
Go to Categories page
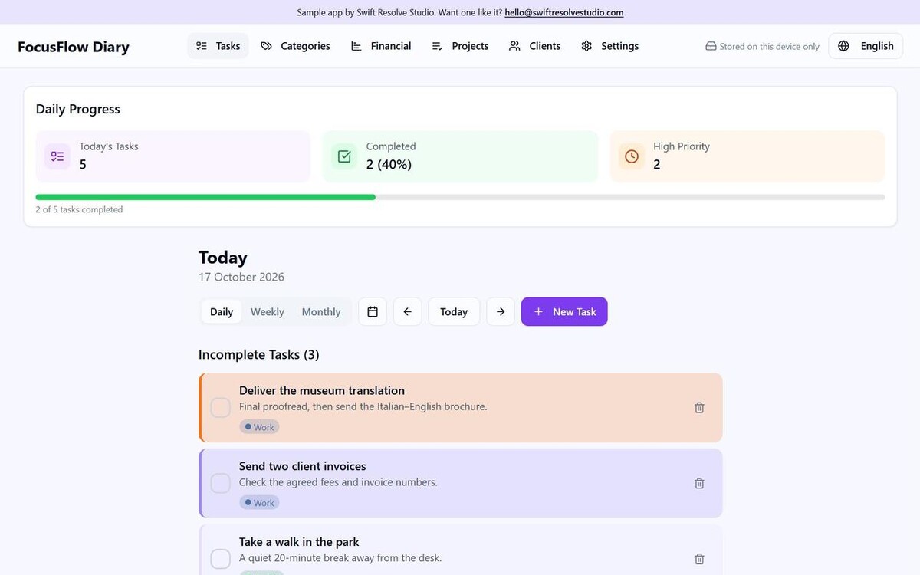coord(295,46)
